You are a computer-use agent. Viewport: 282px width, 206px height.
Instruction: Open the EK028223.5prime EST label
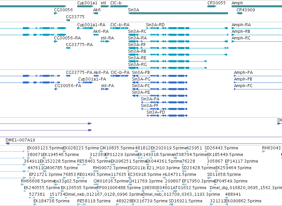point(81,148)
